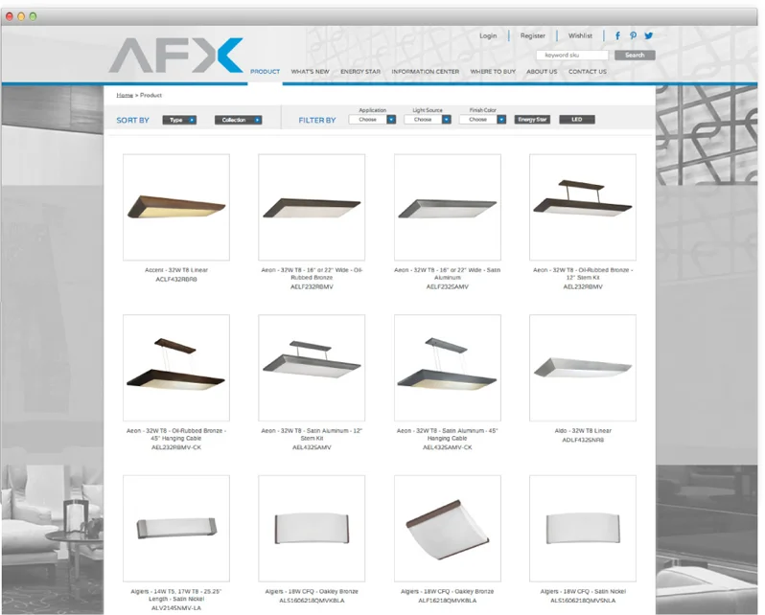Click the green macOS window zoom button
The width and height of the screenshot is (765, 615).
coord(33,16)
